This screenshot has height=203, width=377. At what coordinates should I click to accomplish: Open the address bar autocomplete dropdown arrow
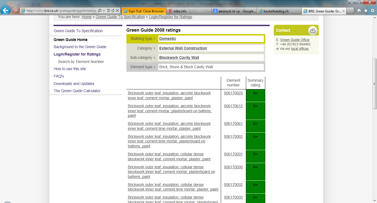[104, 11]
